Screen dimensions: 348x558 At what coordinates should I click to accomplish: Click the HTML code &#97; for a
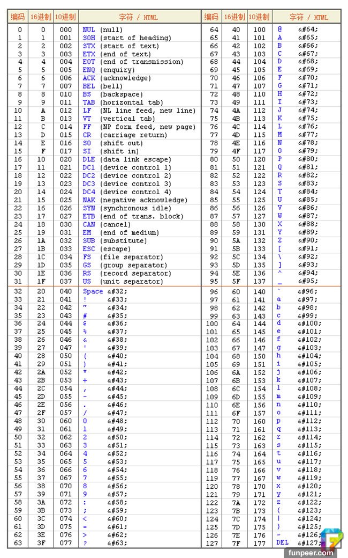[x=307, y=299]
